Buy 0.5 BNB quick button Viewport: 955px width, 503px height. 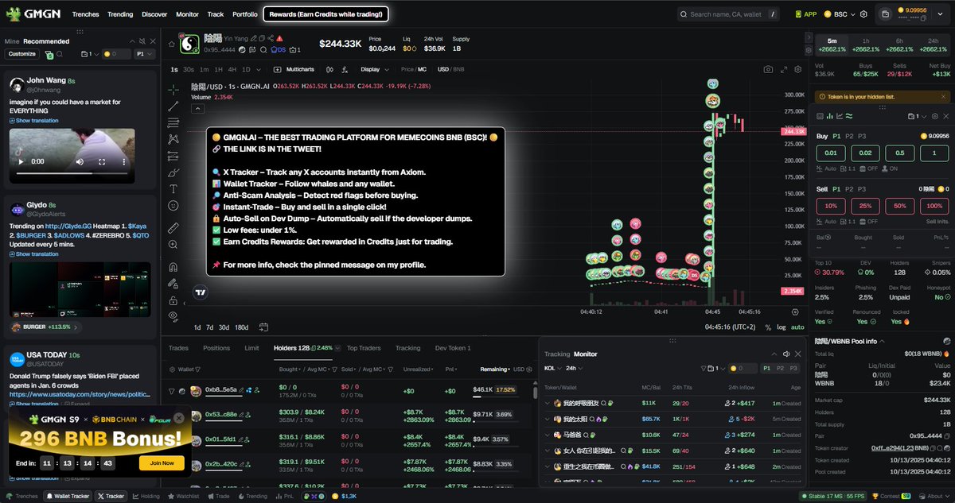pos(898,153)
